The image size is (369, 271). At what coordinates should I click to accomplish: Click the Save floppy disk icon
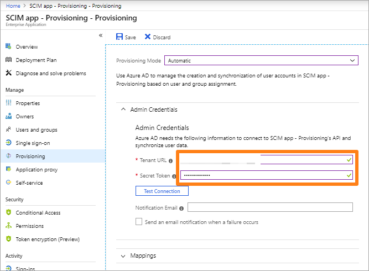119,37
